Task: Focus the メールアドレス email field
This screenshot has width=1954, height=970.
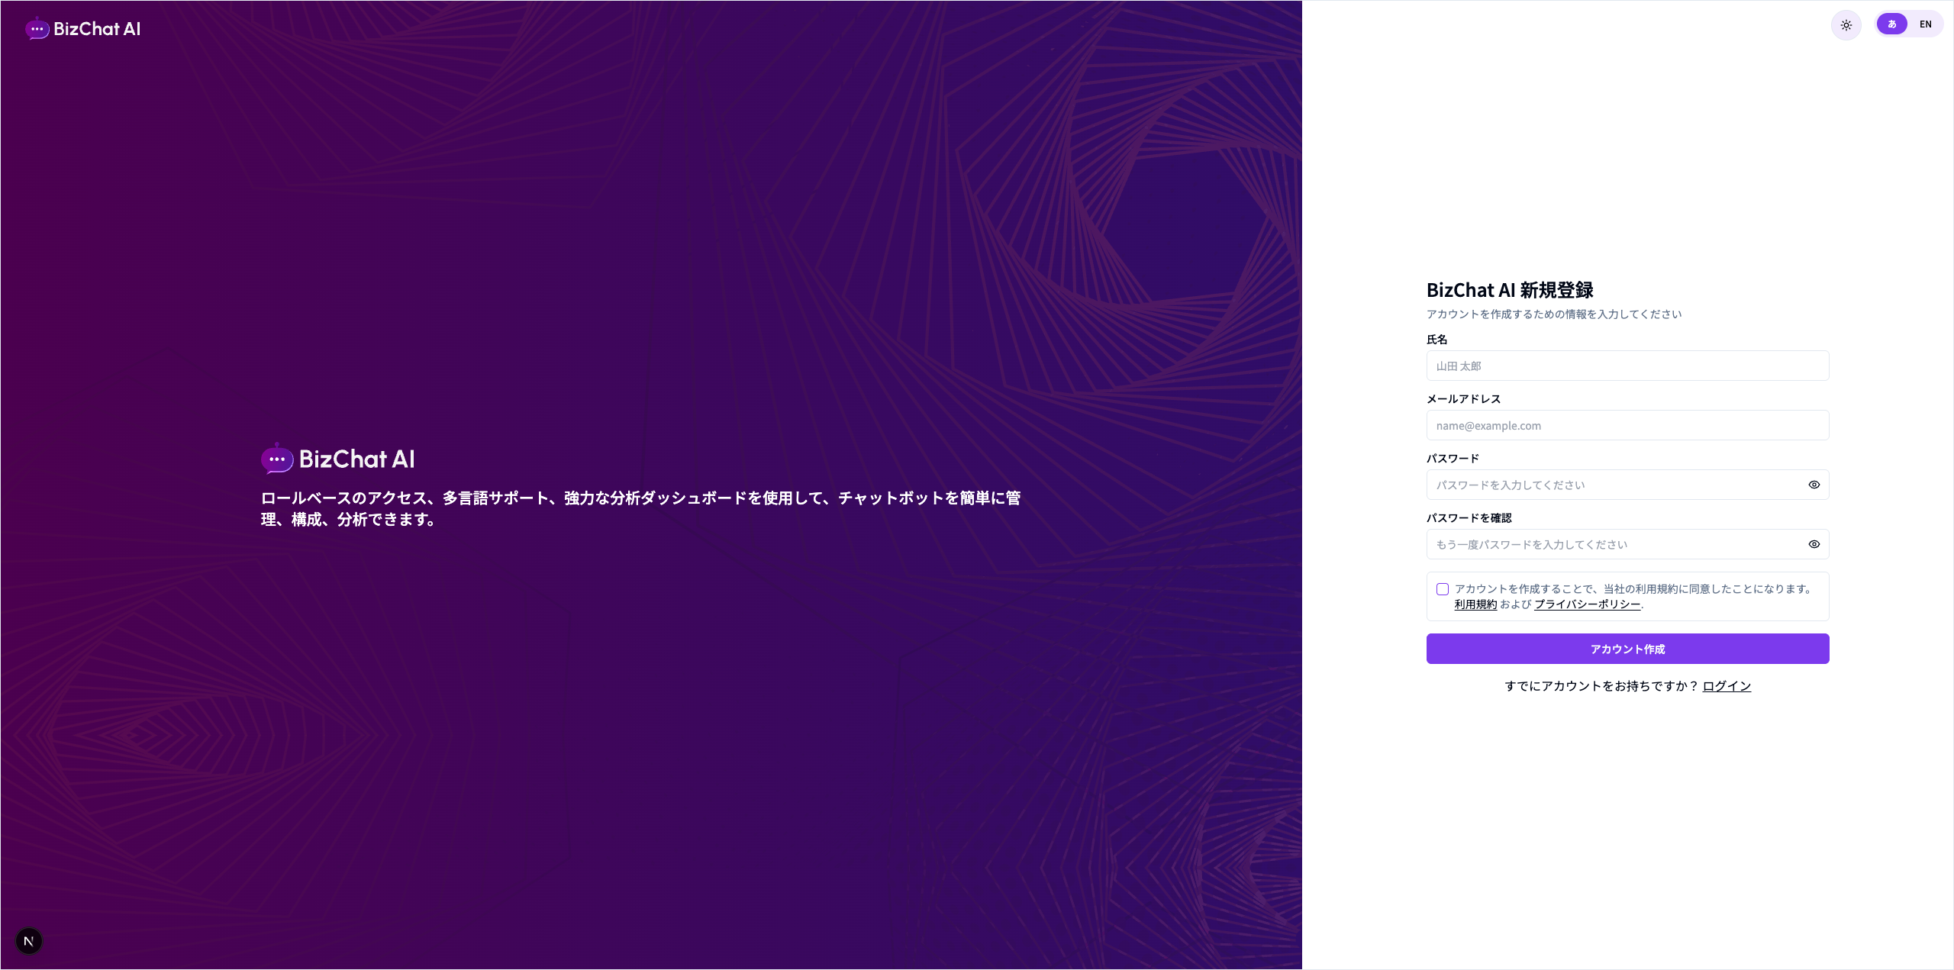Action: tap(1627, 425)
